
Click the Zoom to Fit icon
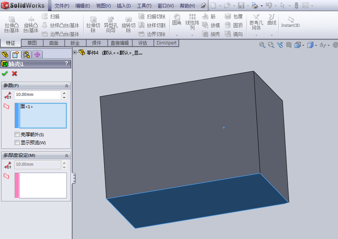262,45
